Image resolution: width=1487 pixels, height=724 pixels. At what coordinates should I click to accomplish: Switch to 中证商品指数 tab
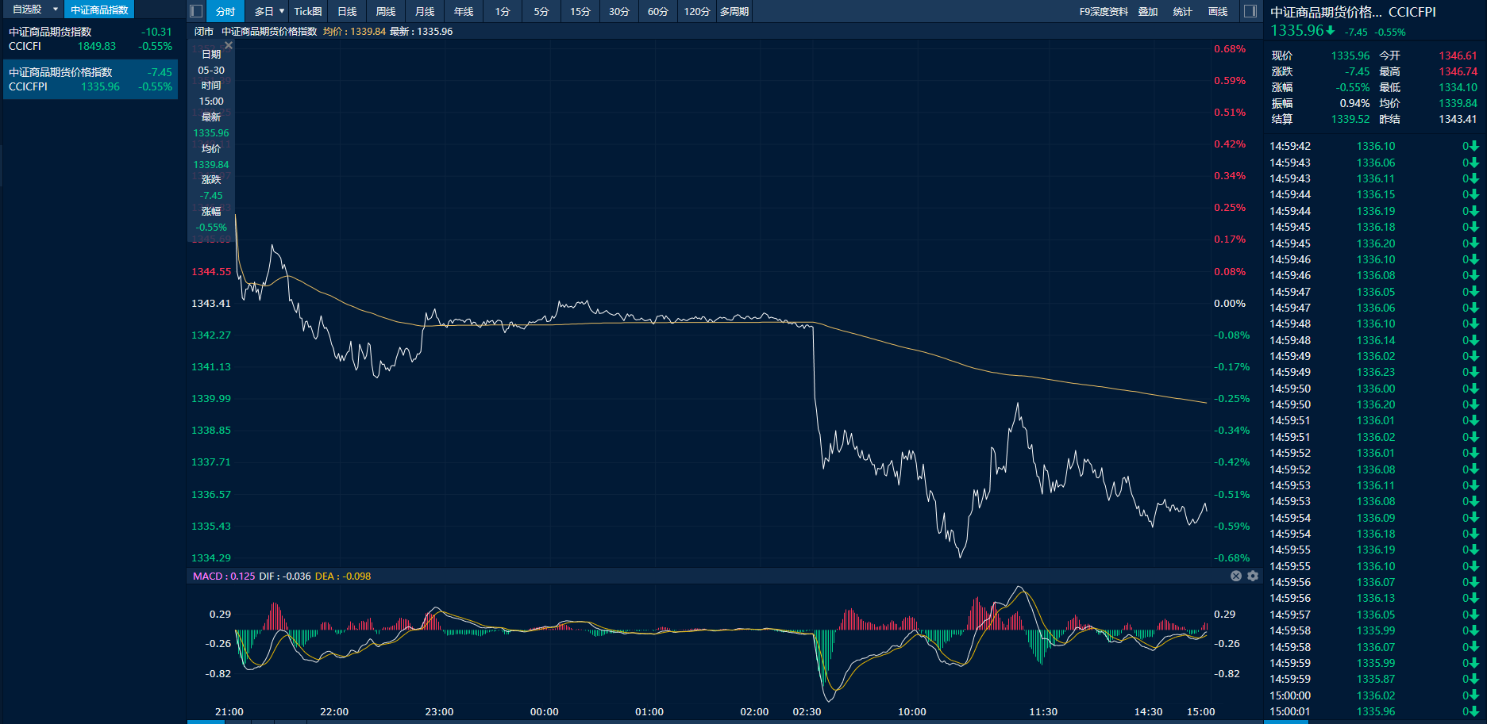[99, 10]
